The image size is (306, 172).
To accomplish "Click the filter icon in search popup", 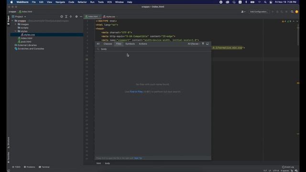I will click(203, 44).
